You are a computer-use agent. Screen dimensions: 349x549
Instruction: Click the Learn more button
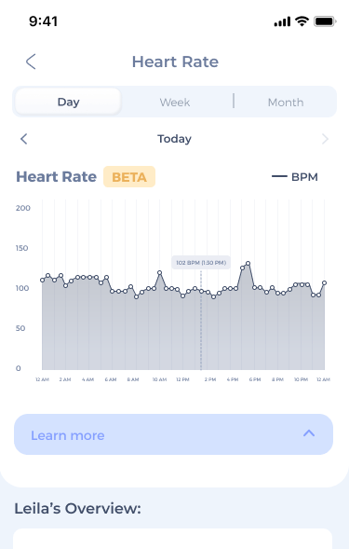[x=173, y=434]
